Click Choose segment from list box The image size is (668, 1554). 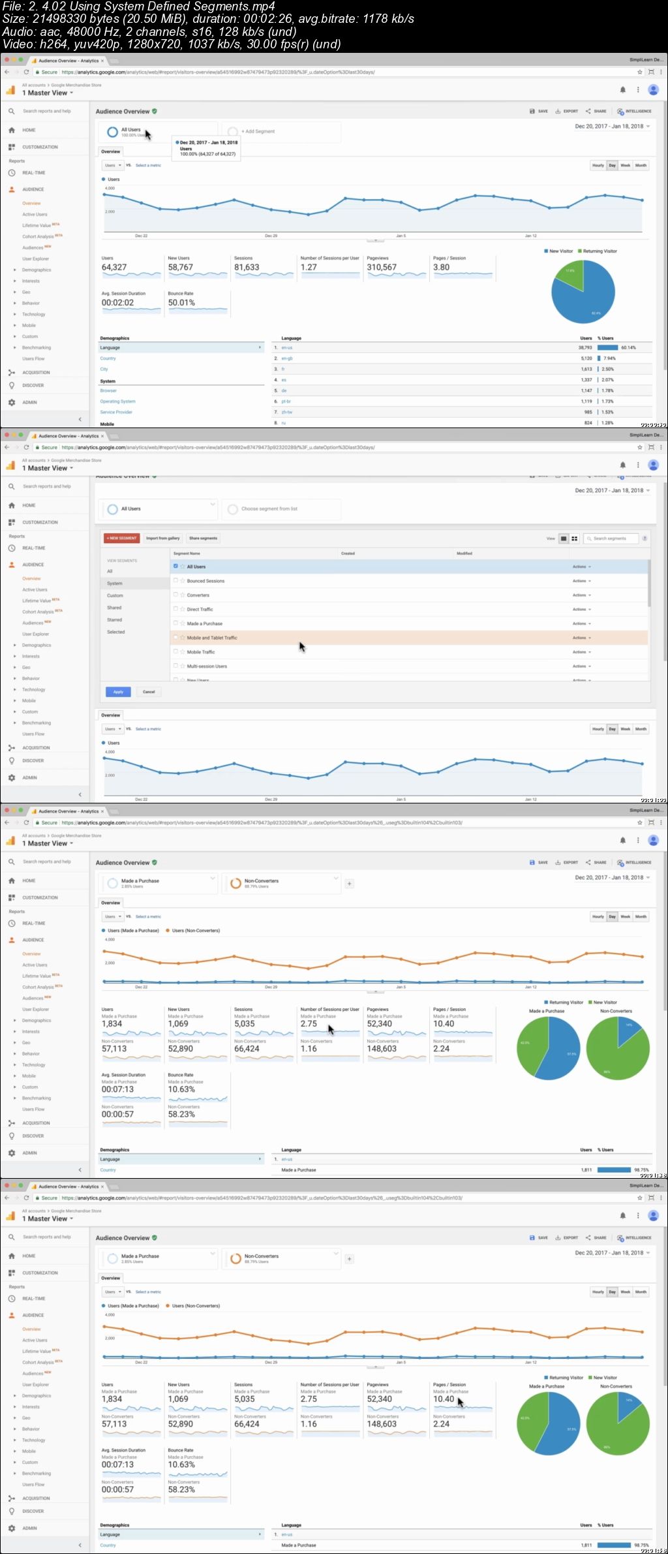(x=281, y=509)
